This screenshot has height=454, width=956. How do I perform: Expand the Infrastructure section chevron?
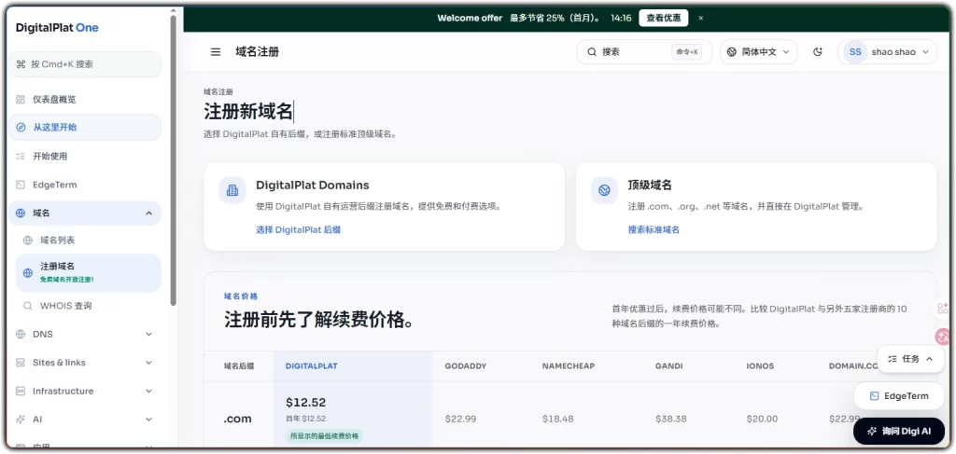point(148,391)
